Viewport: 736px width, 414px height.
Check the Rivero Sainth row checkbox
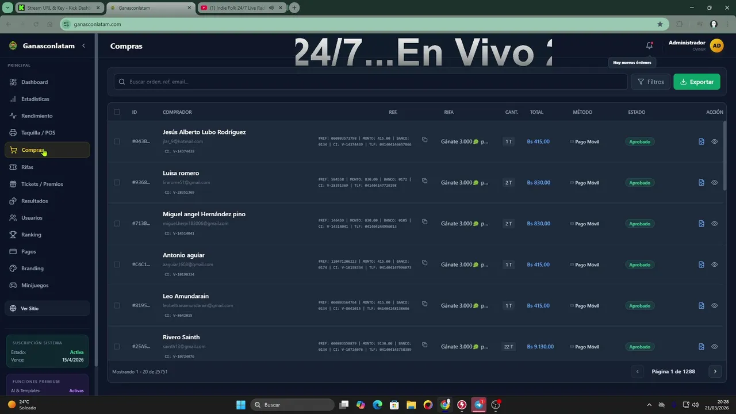117,347
